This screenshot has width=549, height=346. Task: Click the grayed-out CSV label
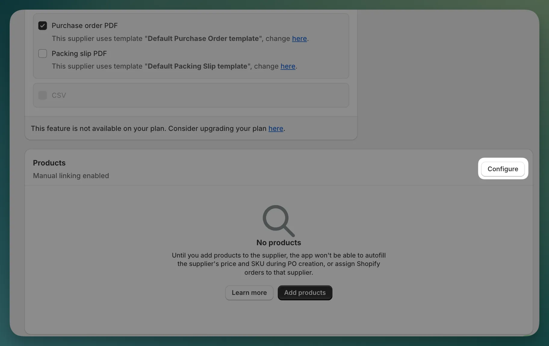(x=59, y=95)
